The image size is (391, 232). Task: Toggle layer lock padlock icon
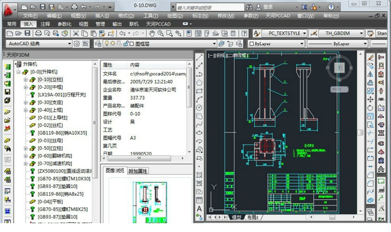point(126,43)
